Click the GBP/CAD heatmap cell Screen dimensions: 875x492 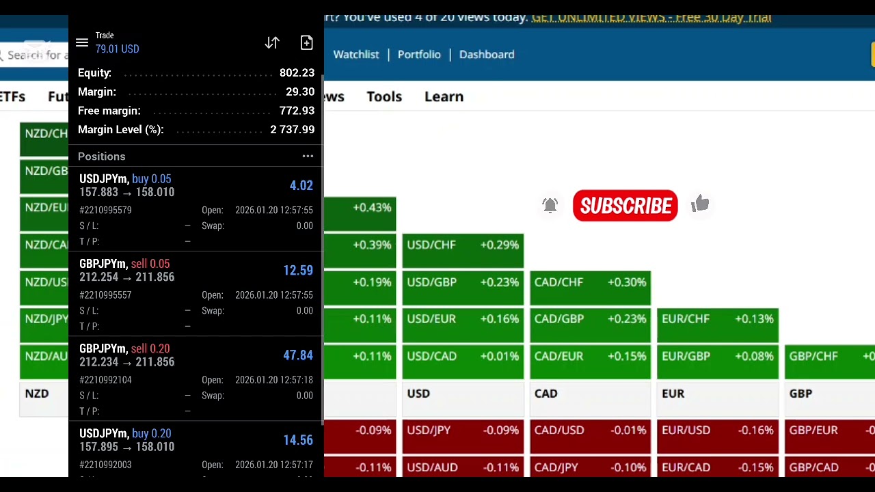830,467
